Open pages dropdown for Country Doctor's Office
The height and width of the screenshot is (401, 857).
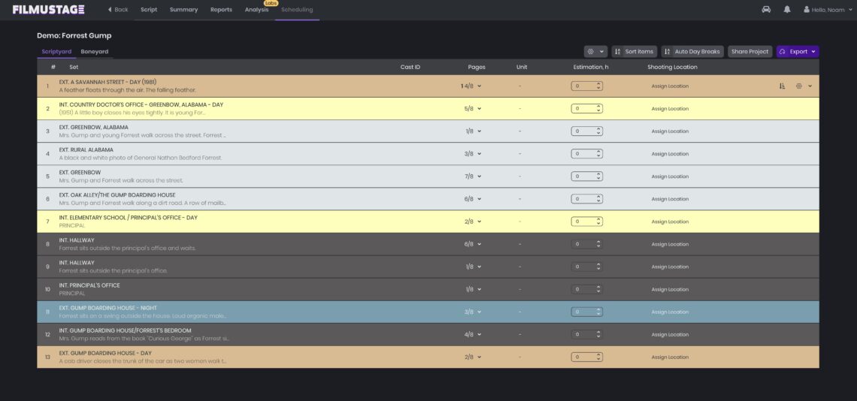473,109
